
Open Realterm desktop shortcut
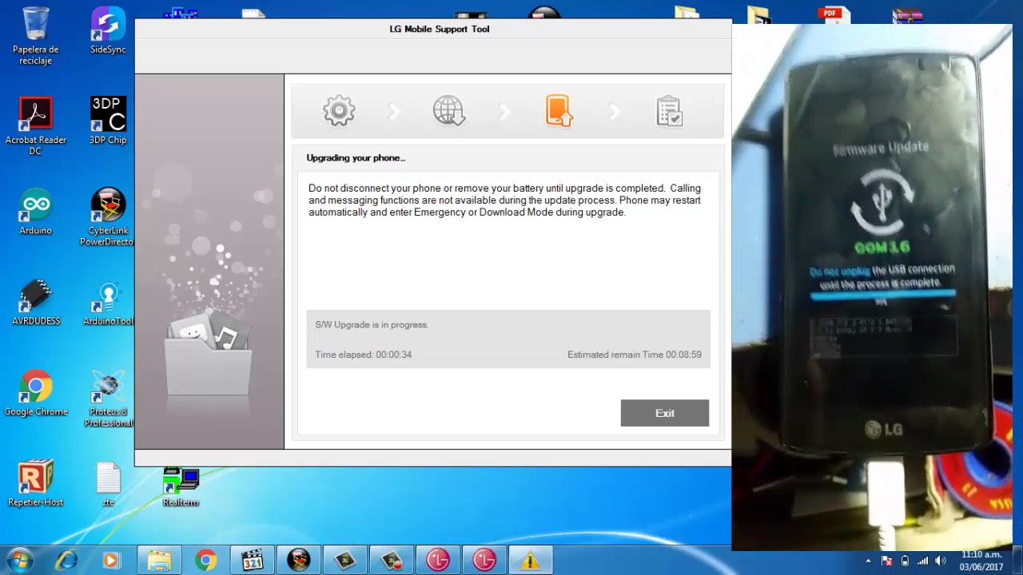click(x=181, y=486)
